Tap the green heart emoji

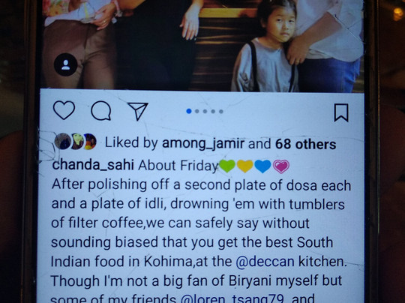[x=227, y=166]
